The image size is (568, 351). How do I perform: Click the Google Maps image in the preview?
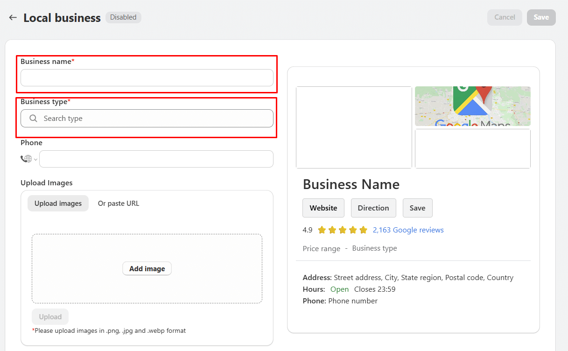[x=472, y=106]
